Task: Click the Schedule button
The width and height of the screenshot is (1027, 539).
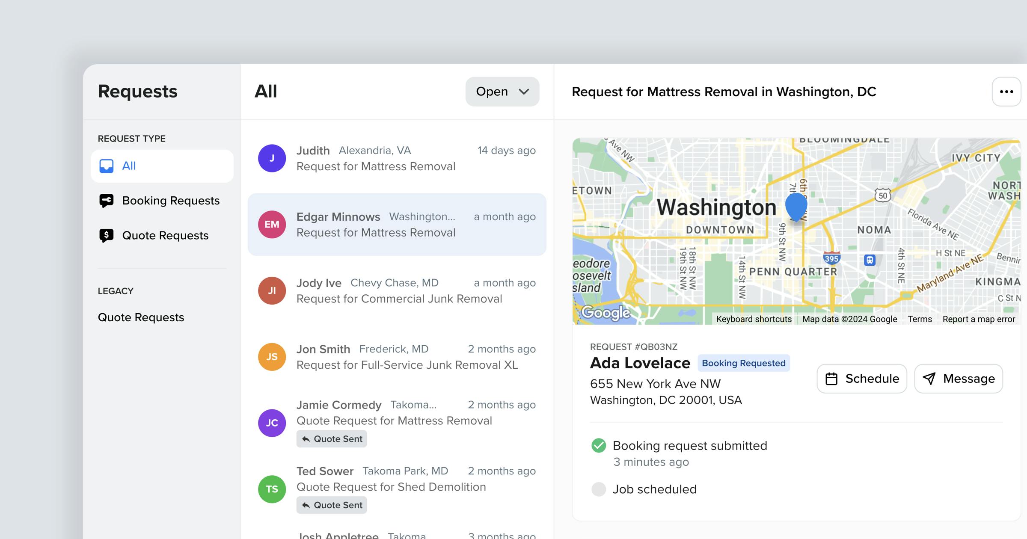Action: (861, 378)
